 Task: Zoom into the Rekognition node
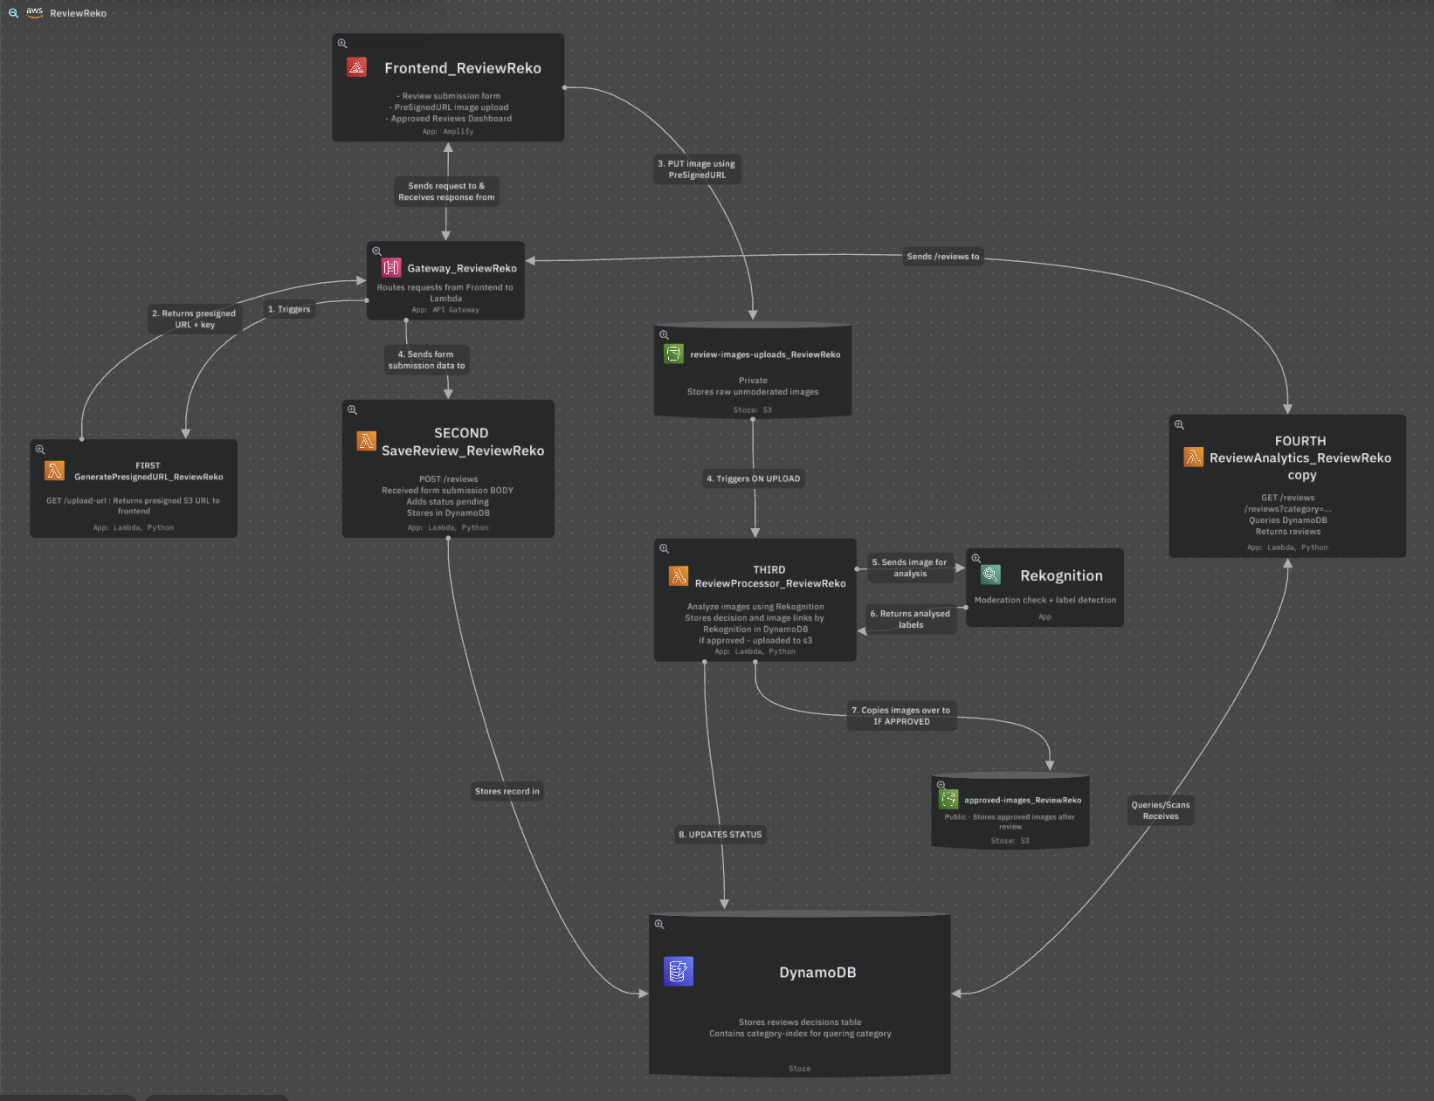tap(976, 558)
